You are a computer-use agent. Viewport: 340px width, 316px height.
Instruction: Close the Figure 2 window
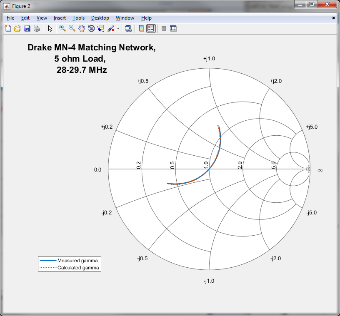pos(327,5)
